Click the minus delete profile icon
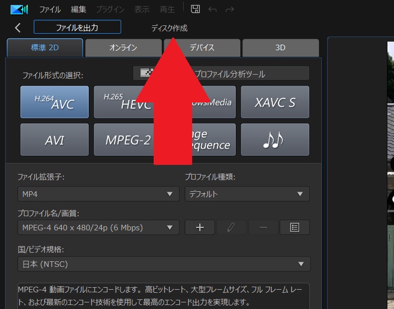This screenshot has width=394, height=309. tap(263, 227)
